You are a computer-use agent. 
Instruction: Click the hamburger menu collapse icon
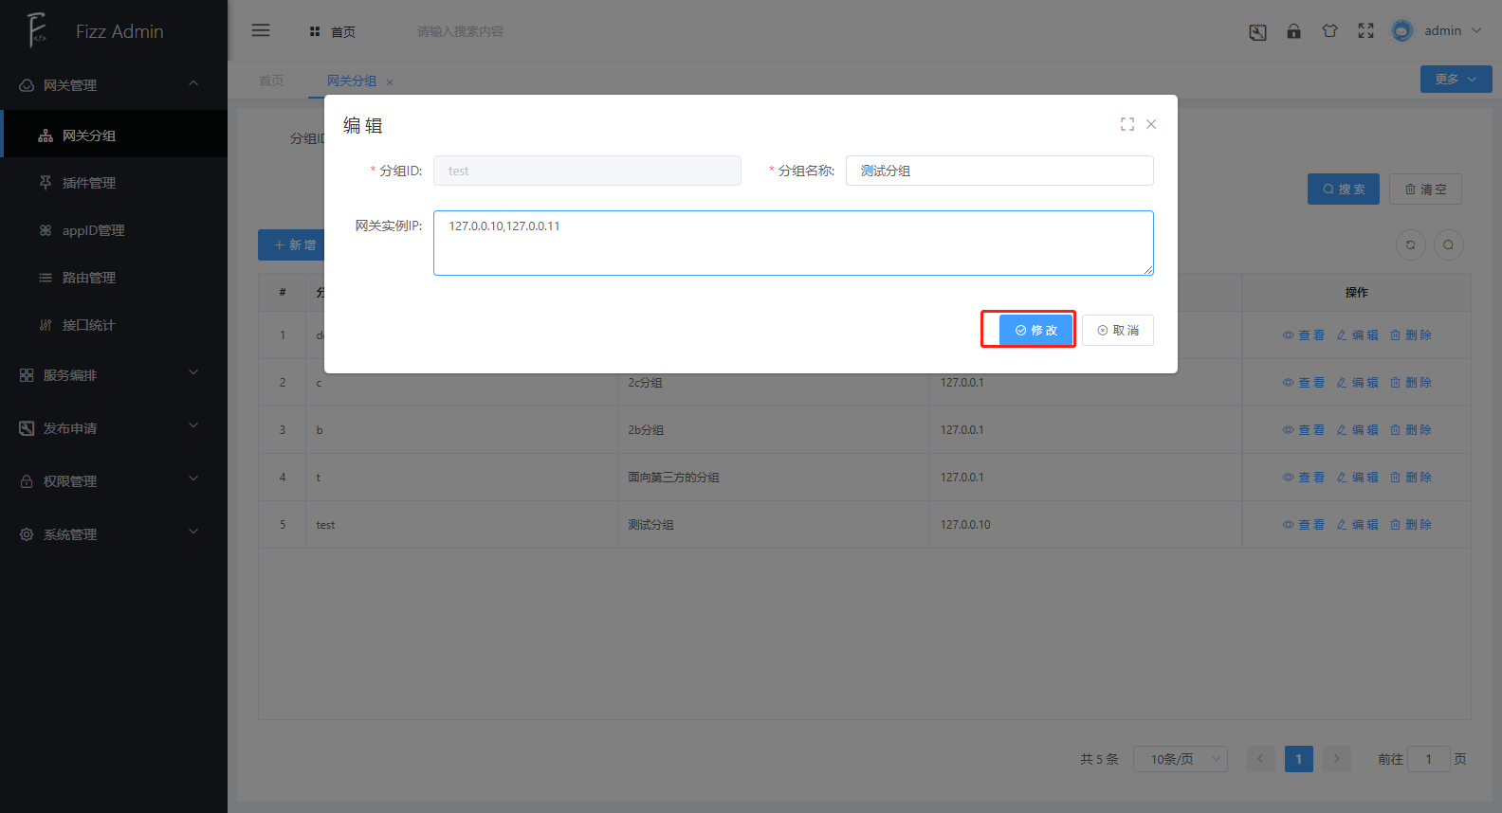tap(261, 30)
